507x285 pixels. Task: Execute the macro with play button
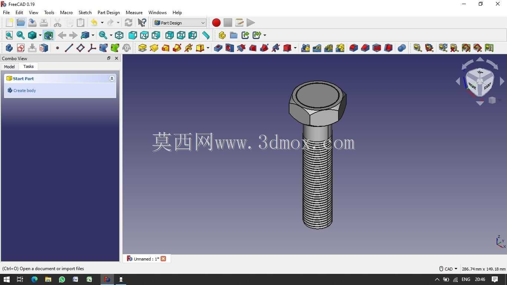(251, 23)
